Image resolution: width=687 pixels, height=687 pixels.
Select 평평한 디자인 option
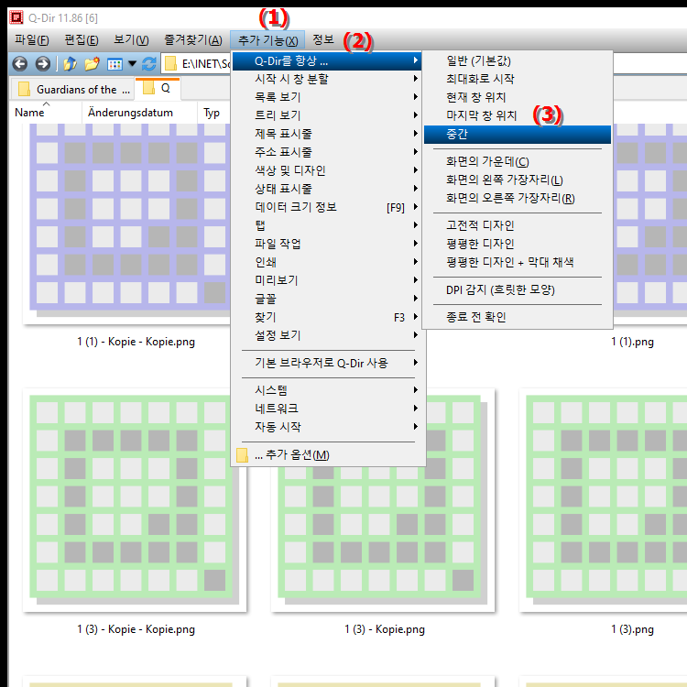[x=518, y=244]
